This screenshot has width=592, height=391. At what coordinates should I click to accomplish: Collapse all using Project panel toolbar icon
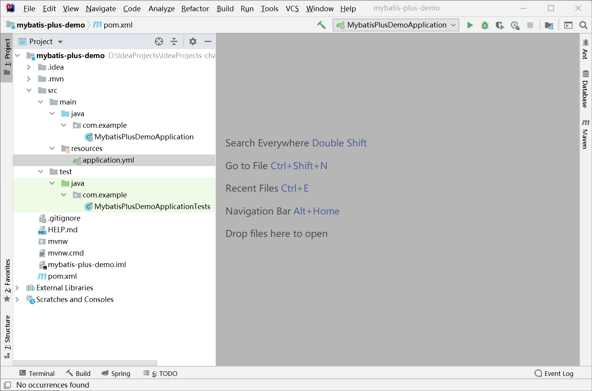click(174, 41)
